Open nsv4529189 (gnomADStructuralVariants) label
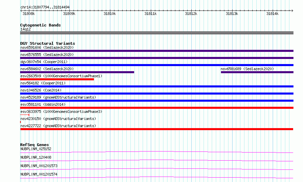This screenshot has width=303, height=182. coord(58,97)
